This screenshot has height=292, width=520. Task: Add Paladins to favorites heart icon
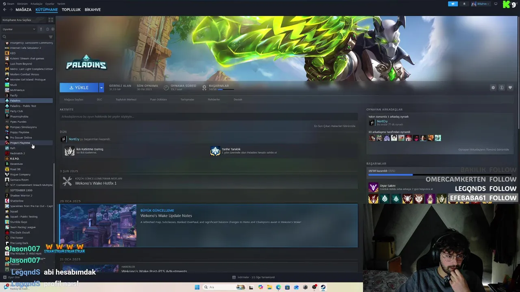[510, 88]
